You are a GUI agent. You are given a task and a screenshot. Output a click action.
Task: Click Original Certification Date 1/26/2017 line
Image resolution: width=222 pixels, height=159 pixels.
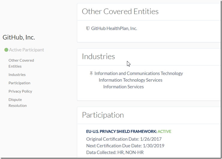pos(124,139)
